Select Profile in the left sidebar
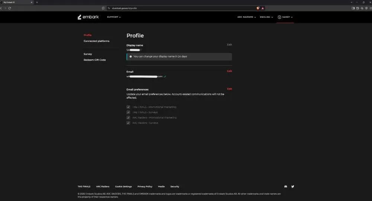Screen dimensions: 372x201 [87, 35]
